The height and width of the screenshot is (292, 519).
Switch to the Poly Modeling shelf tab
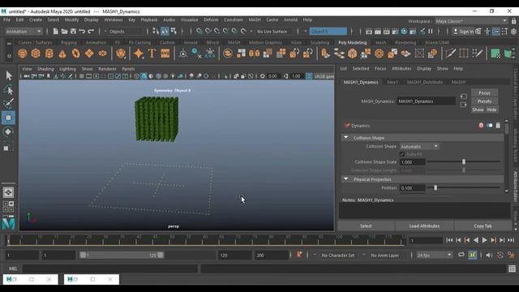pyautogui.click(x=352, y=42)
